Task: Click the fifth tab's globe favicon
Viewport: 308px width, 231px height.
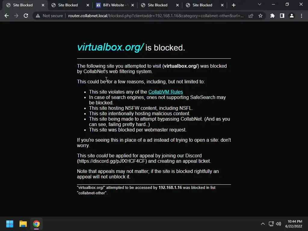Action: 188,5
